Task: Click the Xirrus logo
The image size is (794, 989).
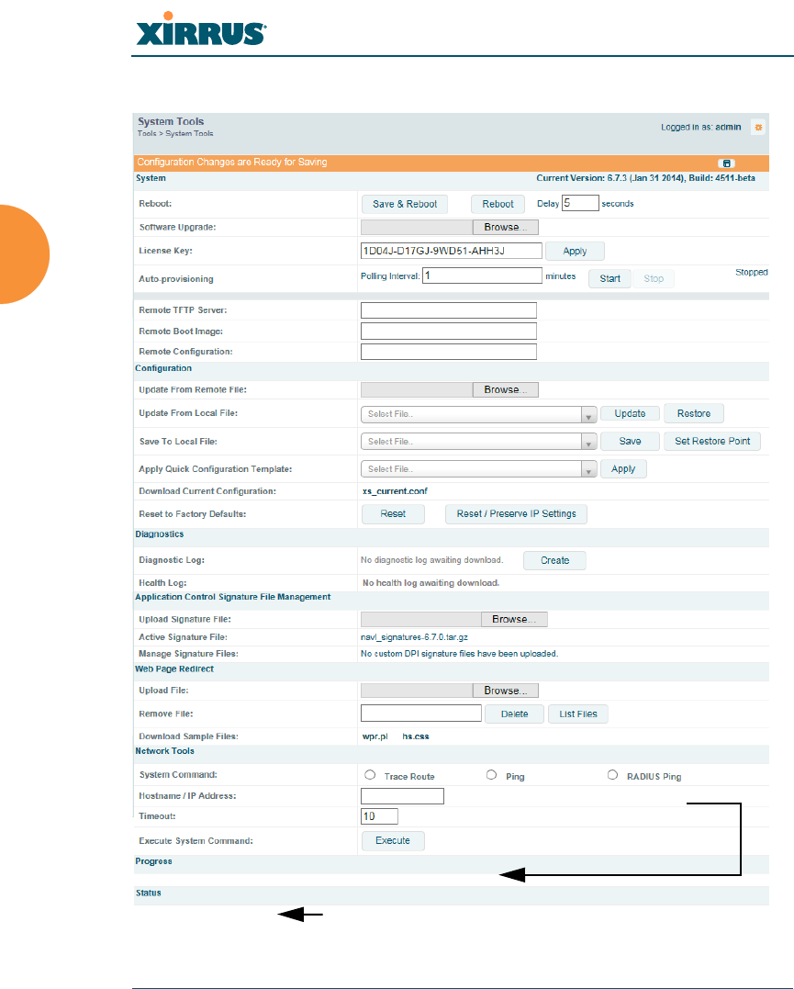Action: (x=201, y=29)
